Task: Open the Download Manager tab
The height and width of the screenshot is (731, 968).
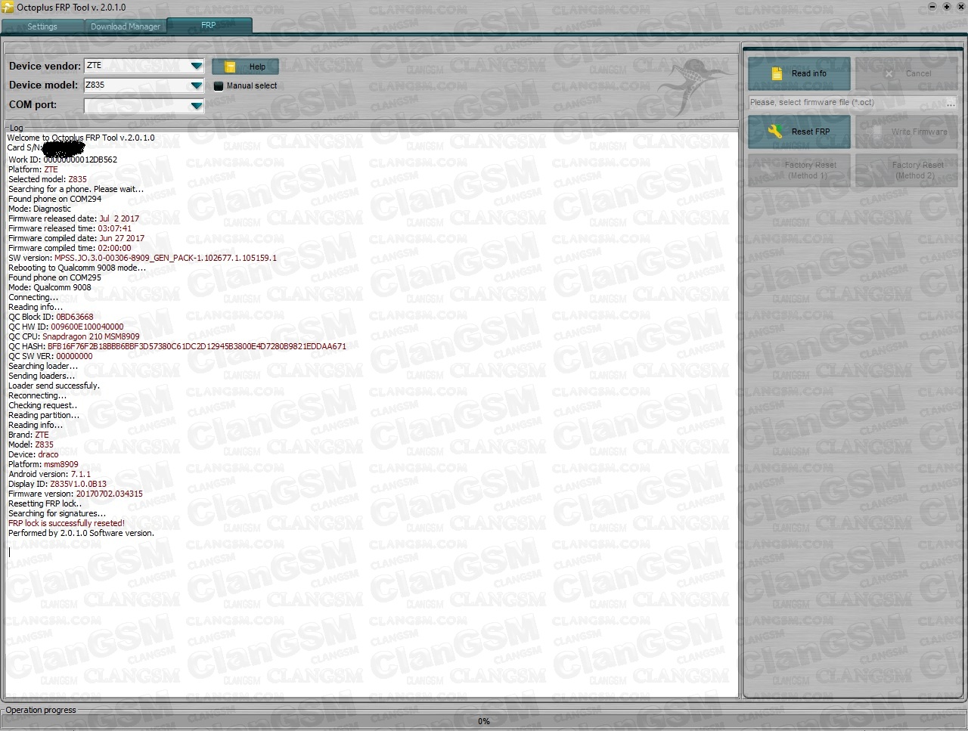Action: (x=126, y=26)
